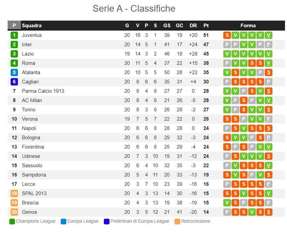The image size is (287, 232).
Task: Click Europa League legend label
Action: pos(83,221)
